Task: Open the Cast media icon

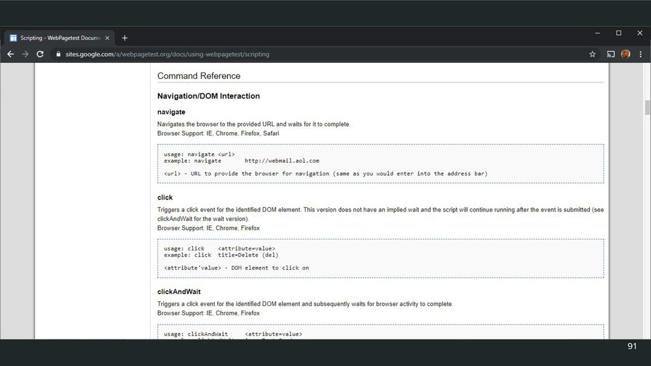Action: 611,55
